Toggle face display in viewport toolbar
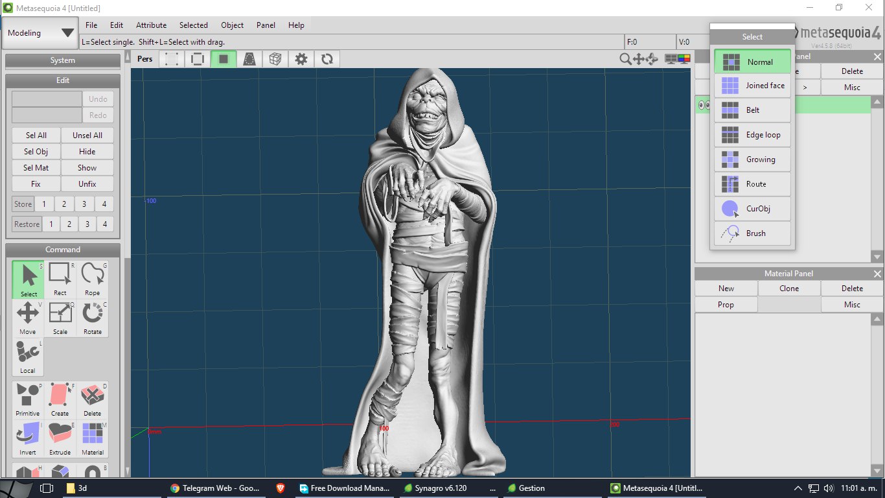 click(224, 59)
